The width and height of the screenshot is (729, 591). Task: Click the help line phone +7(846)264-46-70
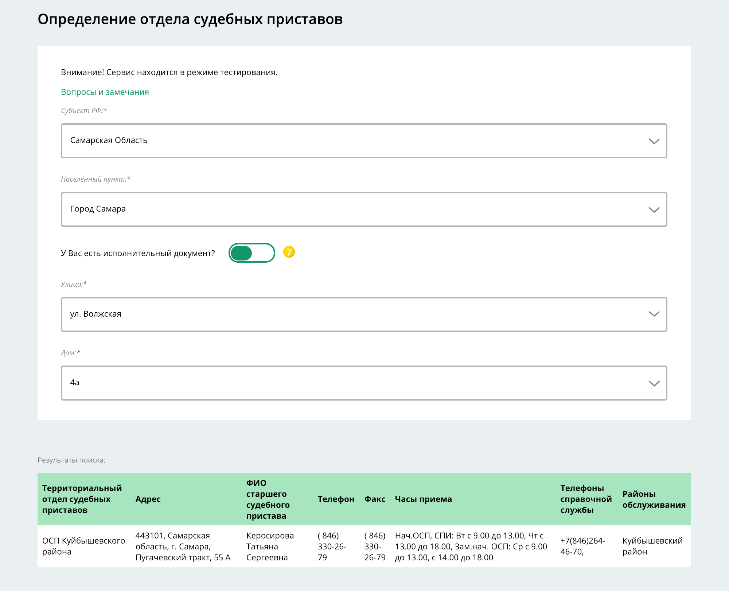[x=582, y=546]
